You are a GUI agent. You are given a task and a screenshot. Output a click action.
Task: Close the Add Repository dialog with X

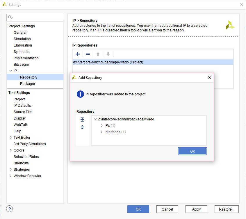click(209, 78)
